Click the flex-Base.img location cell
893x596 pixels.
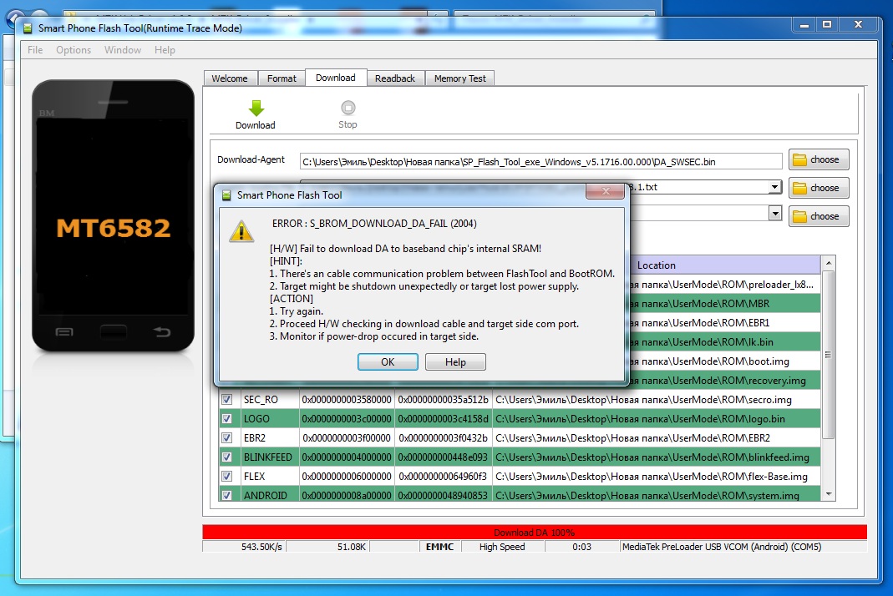click(x=656, y=477)
